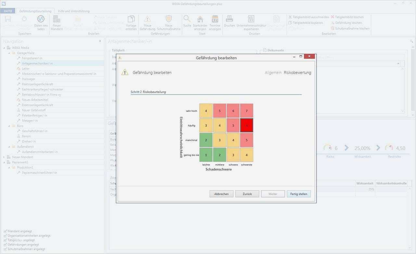Open the Suche tool in the ribbon
The image size is (416, 254).
click(187, 21)
